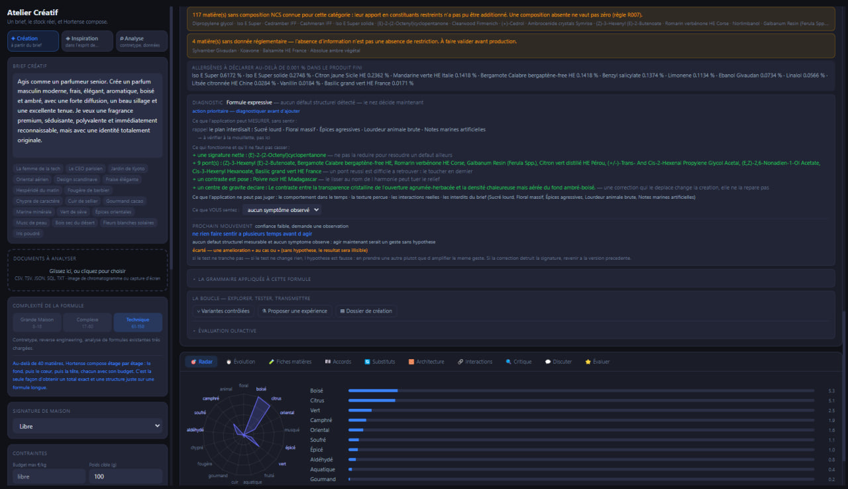Click the "Iris poudré" chip

(x=28, y=233)
